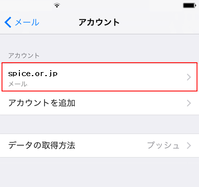This screenshot has width=199, height=187.
Task: Select アカウントを追加 to add account
Action: pos(99,103)
